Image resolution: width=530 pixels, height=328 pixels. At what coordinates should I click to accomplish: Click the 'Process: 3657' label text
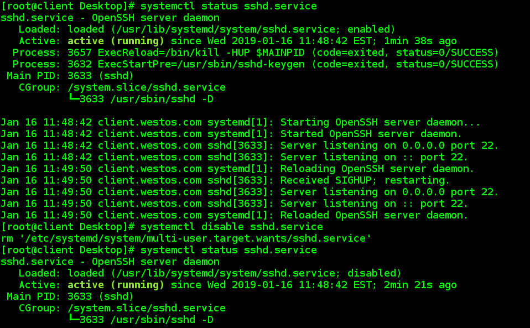click(52, 53)
